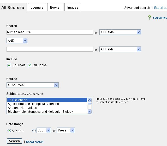The height and width of the screenshot is (146, 167).
Task: Open the Search tips link
Action: pyautogui.click(x=159, y=18)
